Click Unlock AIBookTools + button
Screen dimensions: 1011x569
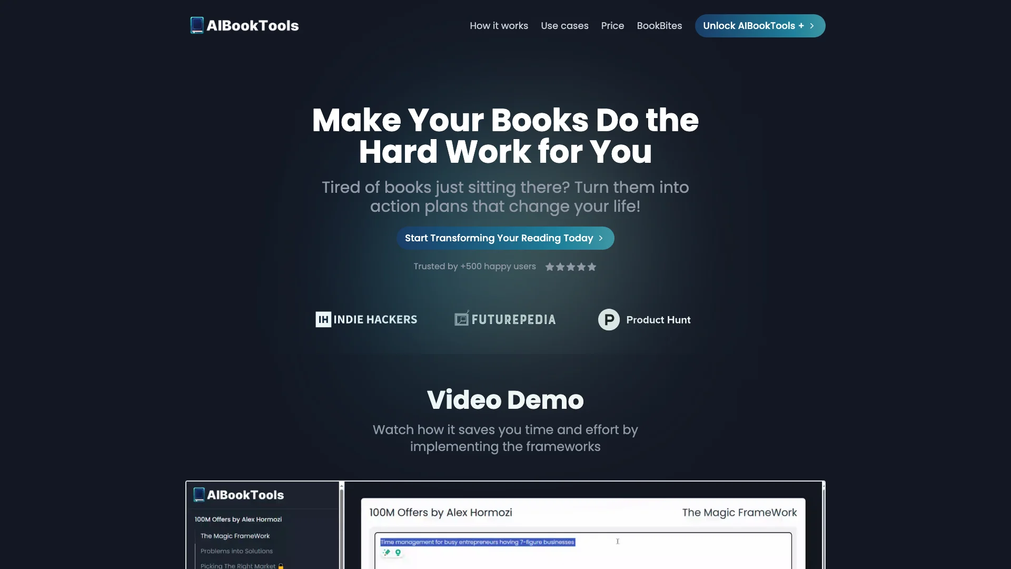pyautogui.click(x=759, y=25)
